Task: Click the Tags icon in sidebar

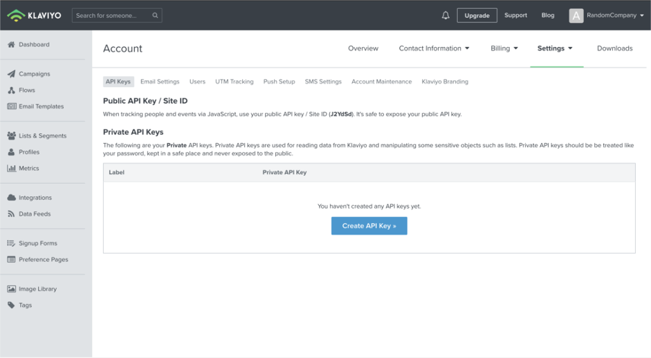Action: (11, 305)
